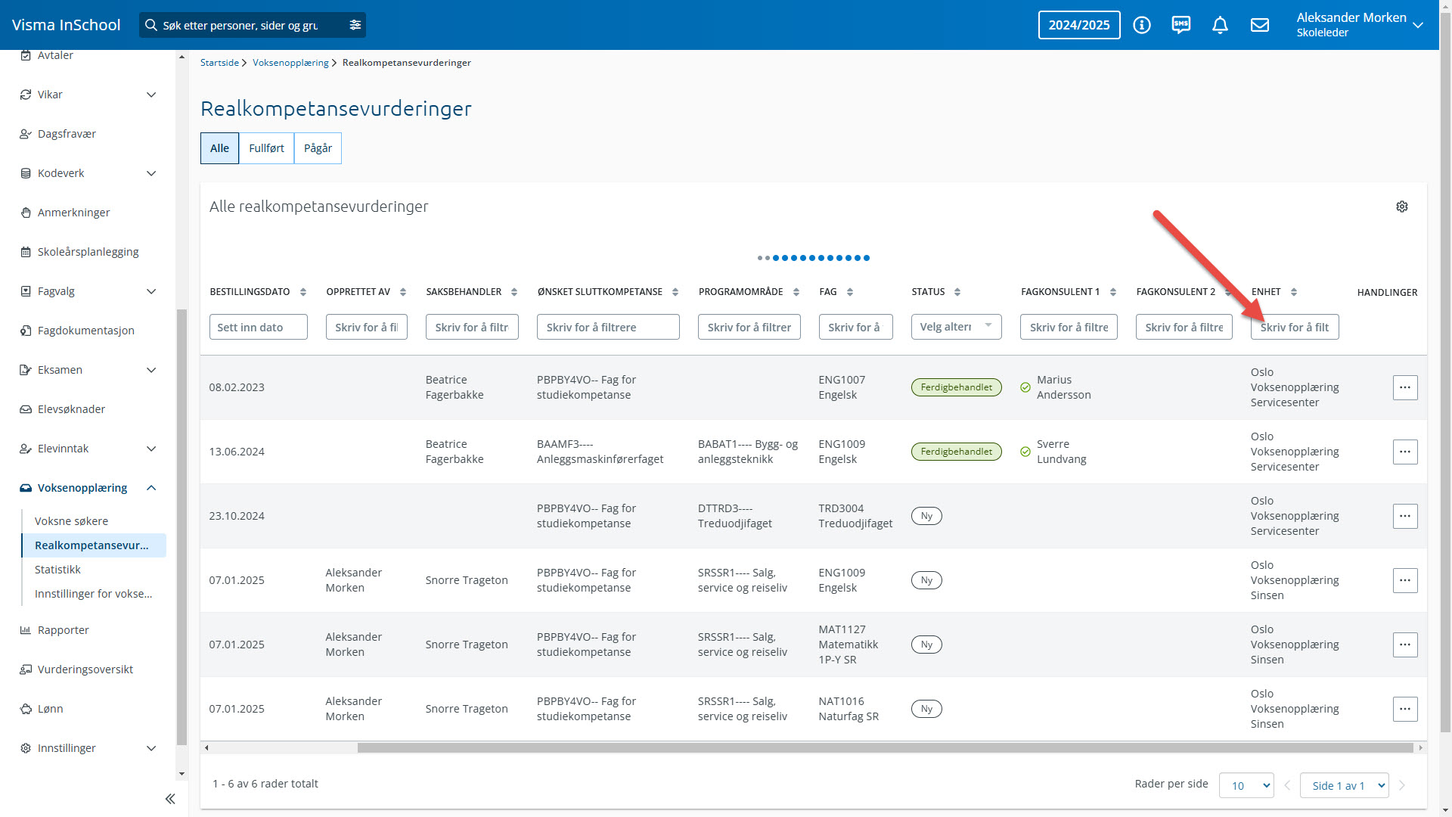Open the mail envelope icon
The image size is (1452, 817).
(1259, 25)
